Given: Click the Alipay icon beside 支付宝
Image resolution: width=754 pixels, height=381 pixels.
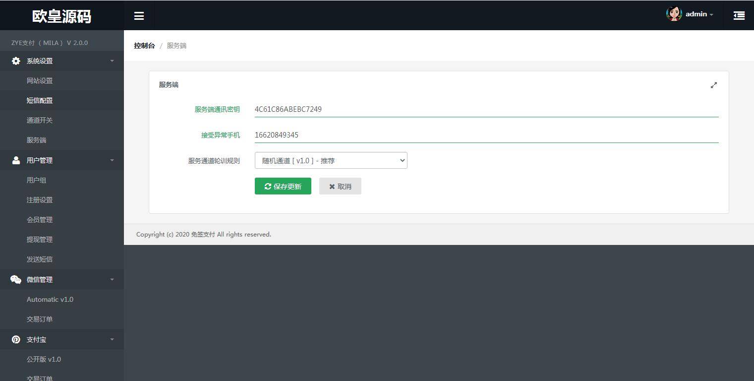Looking at the screenshot, I should click(16, 339).
